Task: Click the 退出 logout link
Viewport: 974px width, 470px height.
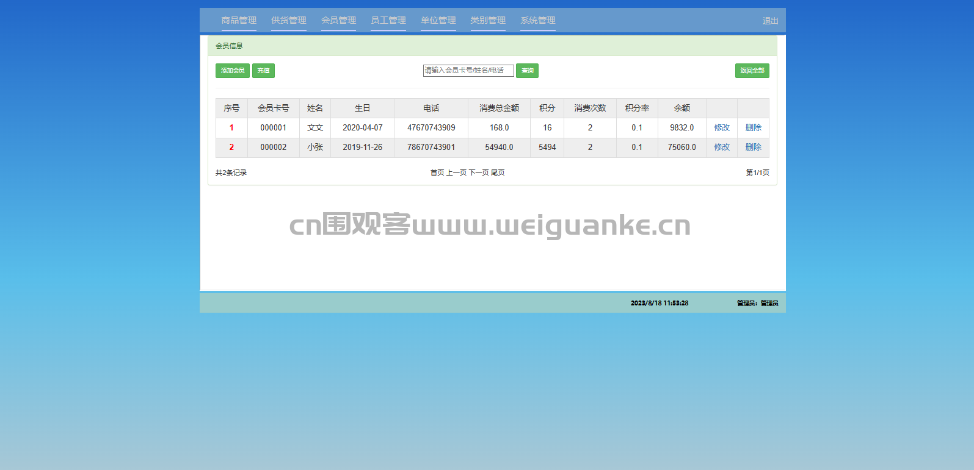Action: pos(770,21)
